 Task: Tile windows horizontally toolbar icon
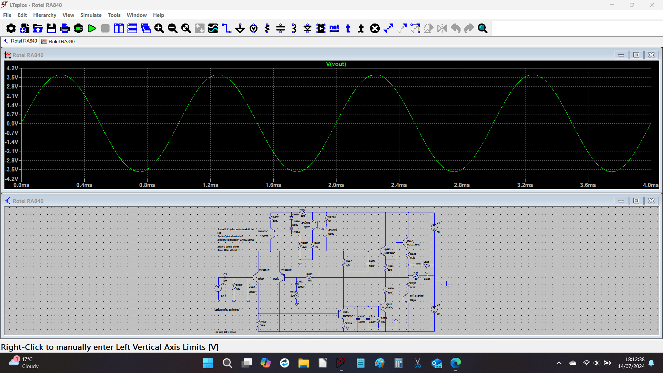[132, 28]
